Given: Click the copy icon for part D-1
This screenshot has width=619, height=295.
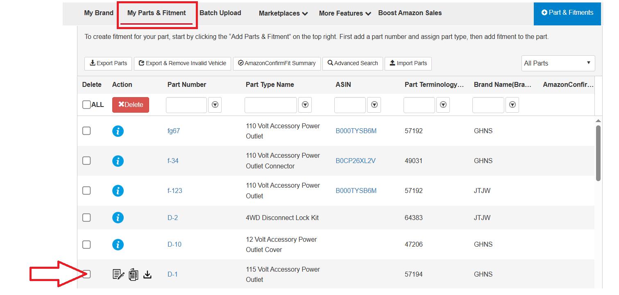Looking at the screenshot, I should tap(134, 274).
